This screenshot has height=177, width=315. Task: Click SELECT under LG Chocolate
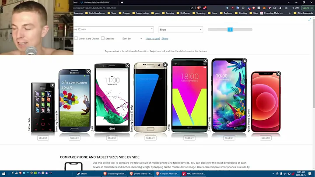click(x=43, y=138)
